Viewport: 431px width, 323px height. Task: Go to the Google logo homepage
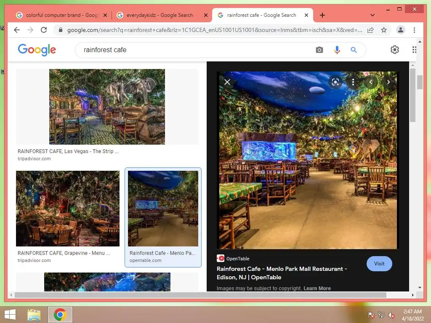click(x=37, y=50)
